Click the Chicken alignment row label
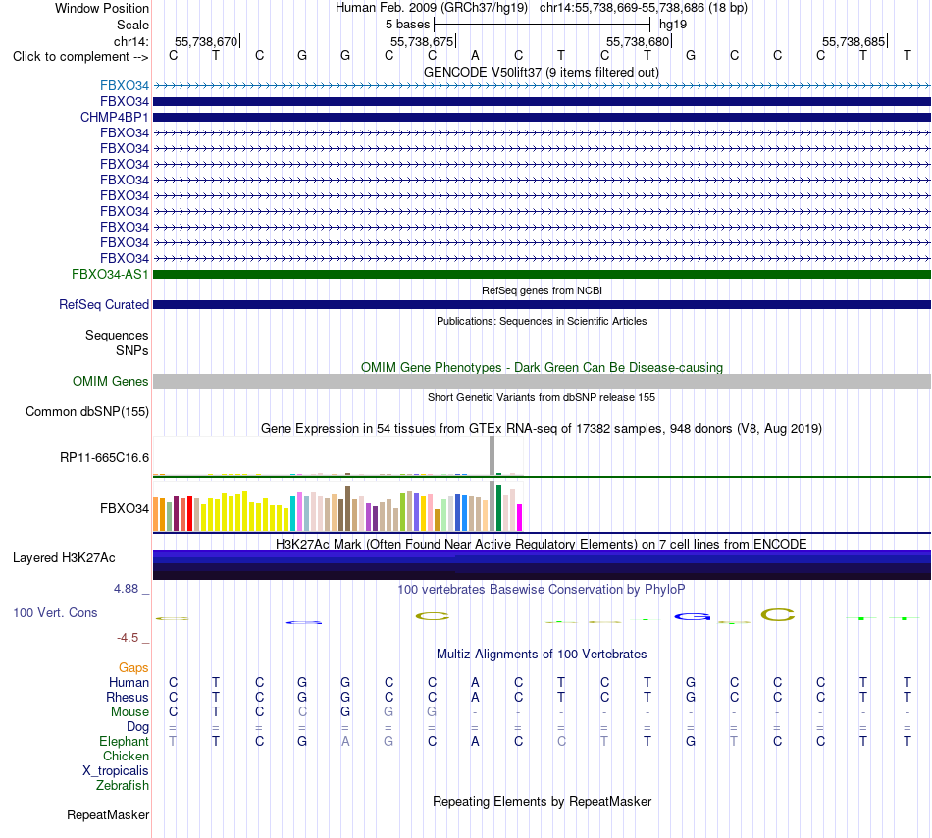The image size is (932, 838). click(126, 756)
